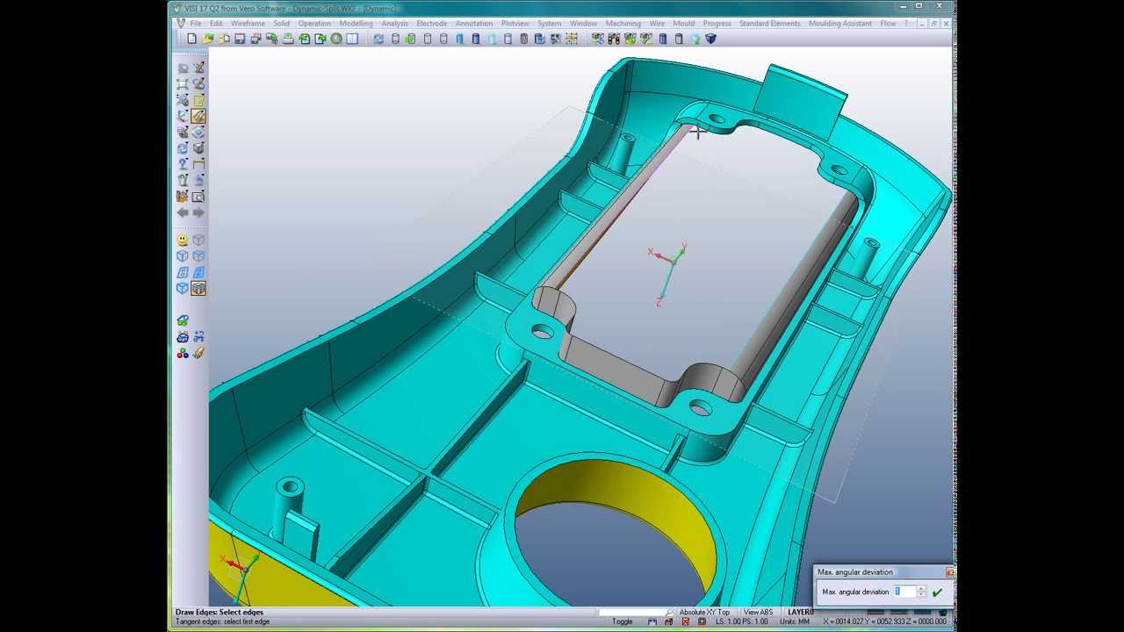
Task: Open the Electrode menu
Action: click(x=432, y=24)
